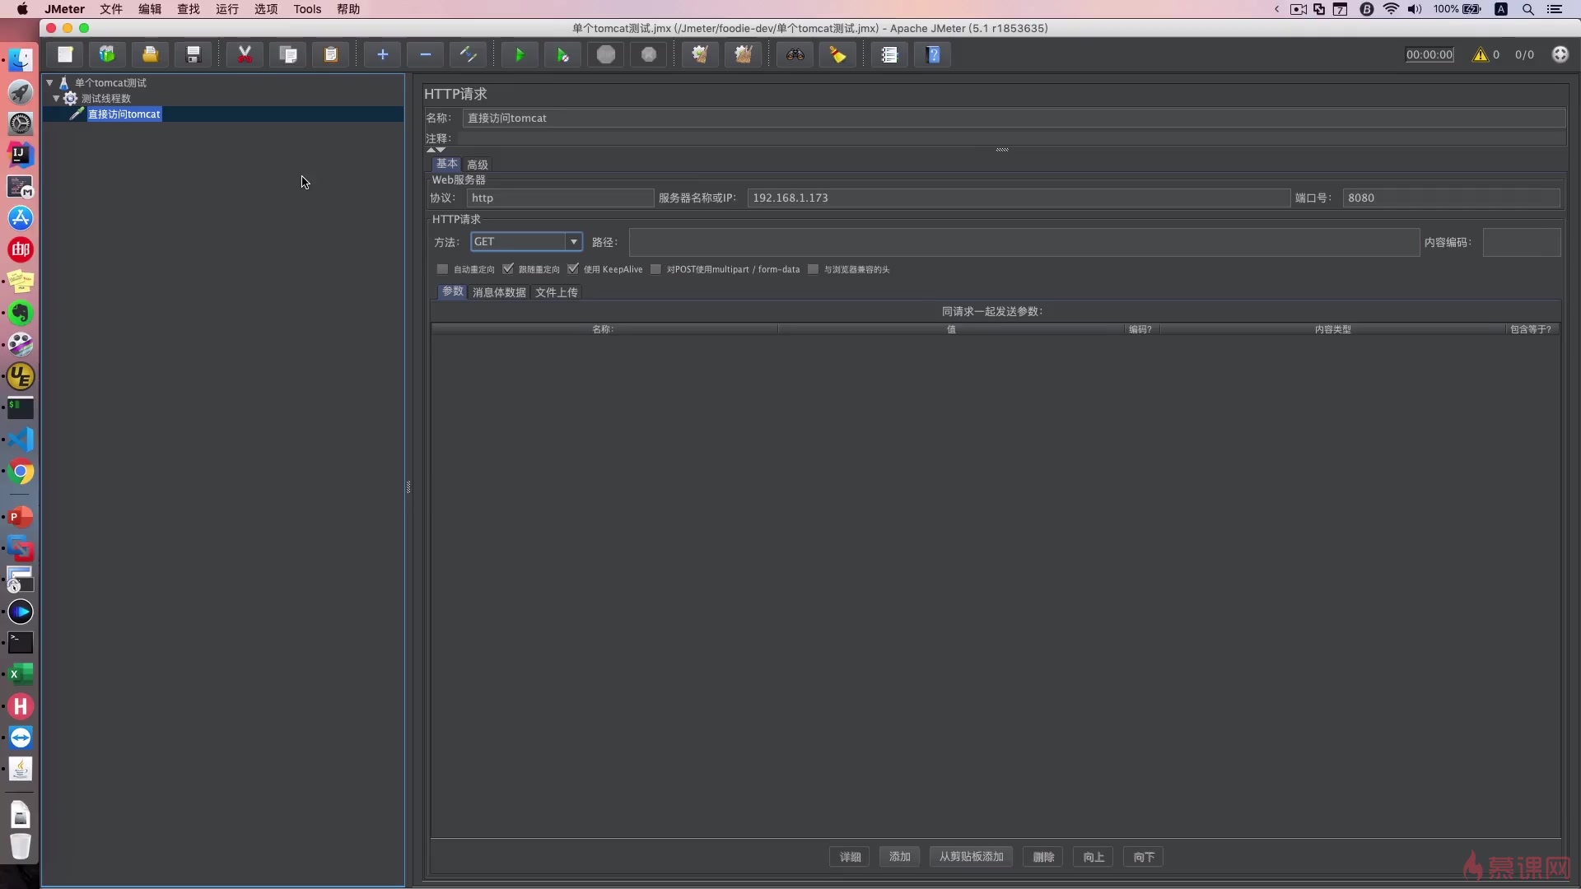Screen dimensions: 1581x889
Task: Open the Tools menu
Action: [307, 9]
